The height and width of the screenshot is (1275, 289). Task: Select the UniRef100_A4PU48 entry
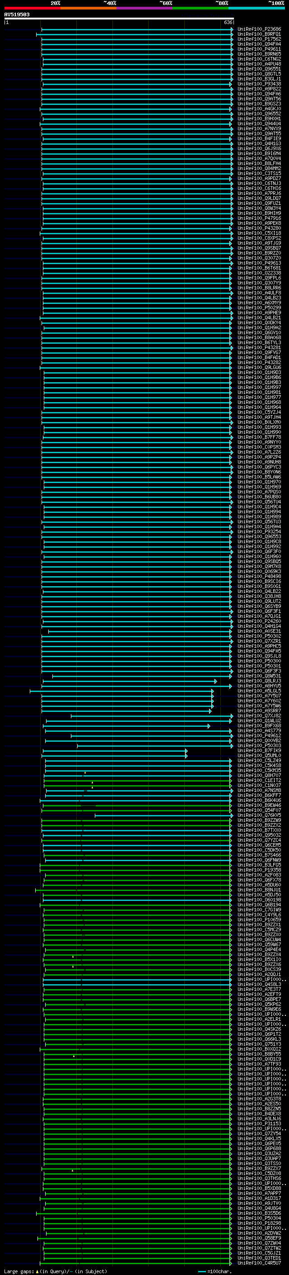[x=259, y=64]
